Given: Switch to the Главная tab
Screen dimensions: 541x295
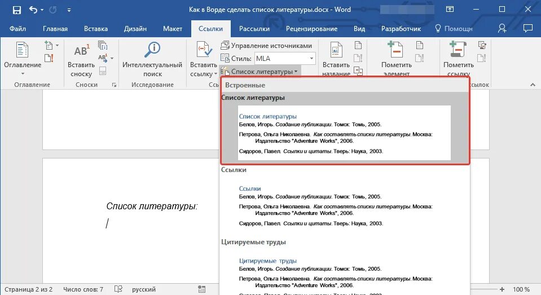Looking at the screenshot, I should click(55, 29).
